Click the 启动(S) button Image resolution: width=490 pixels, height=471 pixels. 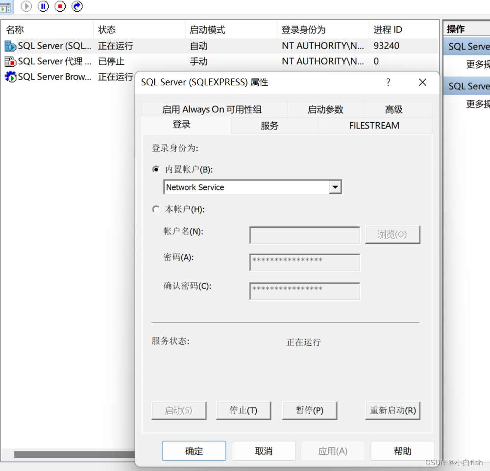[x=179, y=411]
